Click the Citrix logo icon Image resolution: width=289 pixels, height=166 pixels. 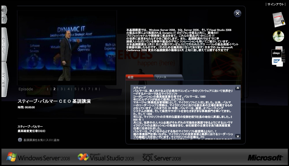click(276, 53)
